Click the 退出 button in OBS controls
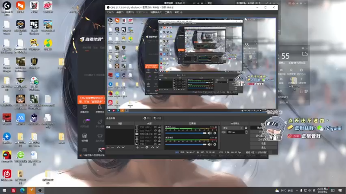The image size is (346, 194). tap(263, 147)
